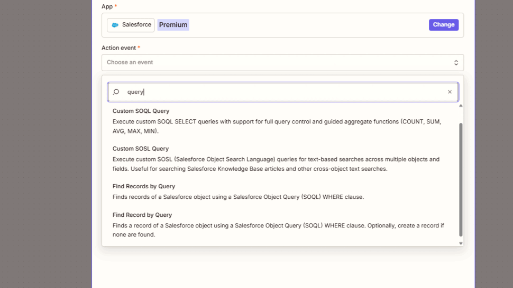Viewport: 513px width, 288px height.
Task: Click the Salesforce cloud logo icon
Action: (115, 25)
